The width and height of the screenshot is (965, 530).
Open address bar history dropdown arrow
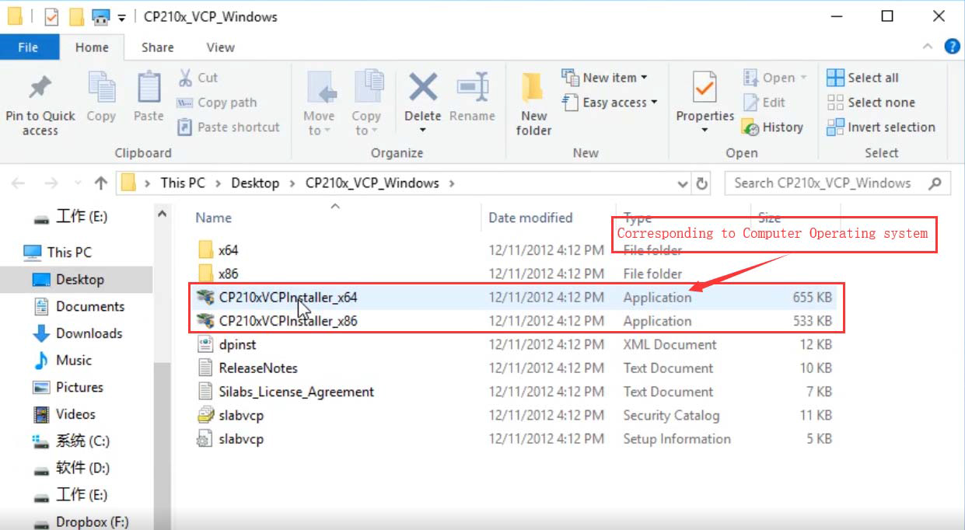(x=683, y=184)
